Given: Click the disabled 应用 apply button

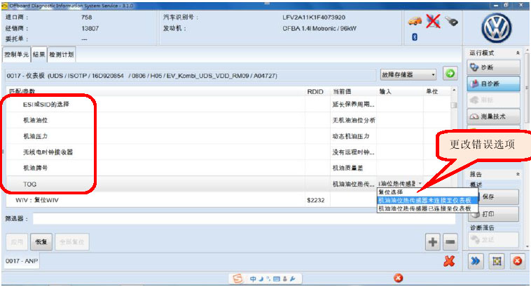Looking at the screenshot, I should point(17,242).
